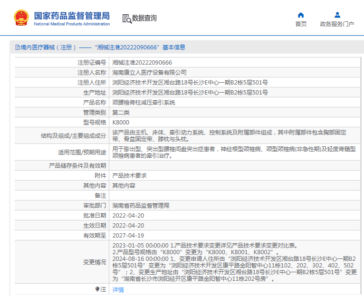This screenshot has width=364, height=296.
Task: Click the product name 颈腰椎脊柱减压牵引系统
Action: 144,102
